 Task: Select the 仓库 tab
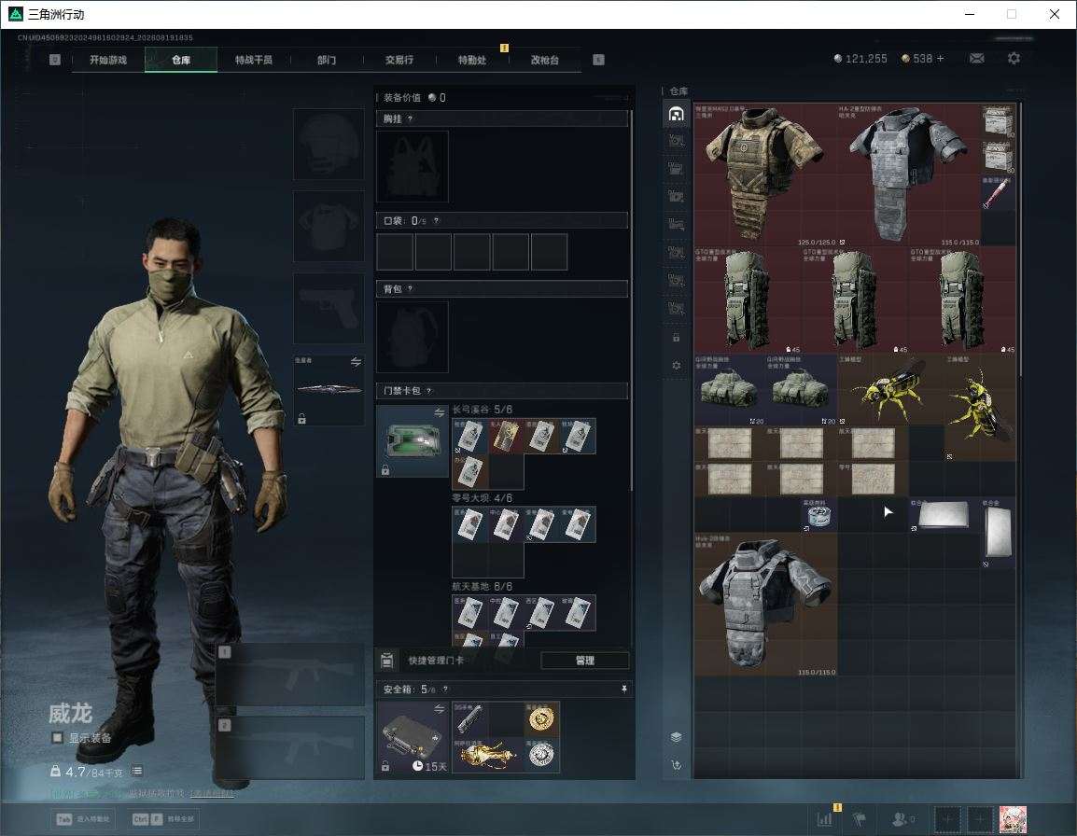click(181, 60)
